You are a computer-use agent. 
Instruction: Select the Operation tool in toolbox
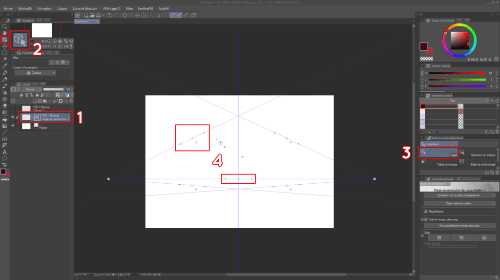pyautogui.click(x=4, y=40)
